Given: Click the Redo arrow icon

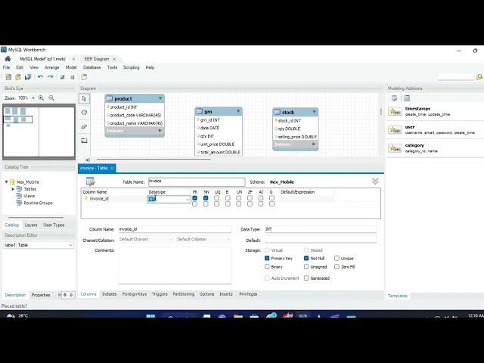Looking at the screenshot, I should [x=51, y=77].
